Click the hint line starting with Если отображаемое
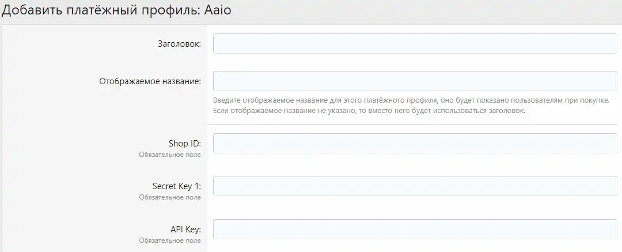Image resolution: width=622 pixels, height=252 pixels. click(x=369, y=111)
